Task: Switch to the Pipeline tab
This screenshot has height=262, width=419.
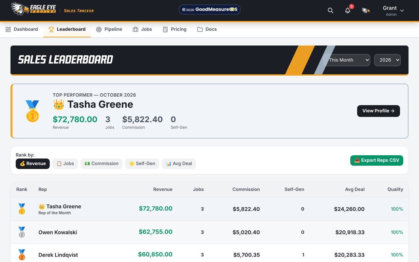Action: point(109,29)
